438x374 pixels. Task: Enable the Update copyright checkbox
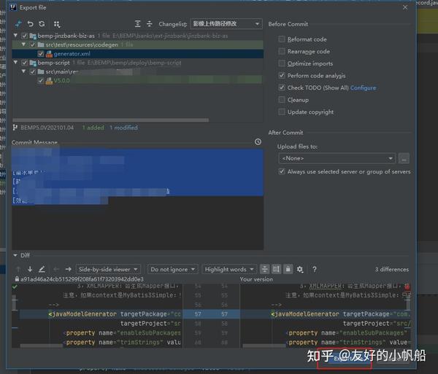pyautogui.click(x=282, y=112)
